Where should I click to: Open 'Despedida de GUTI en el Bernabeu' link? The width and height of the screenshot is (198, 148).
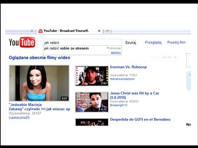tap(140, 119)
